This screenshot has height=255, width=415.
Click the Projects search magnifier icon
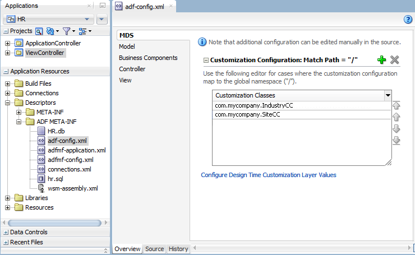pyautogui.click(x=39, y=31)
